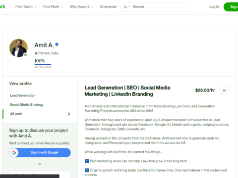Open the search category dropdown arrow
Image resolution: width=238 pixels, height=178 pixels.
pos(129,7)
